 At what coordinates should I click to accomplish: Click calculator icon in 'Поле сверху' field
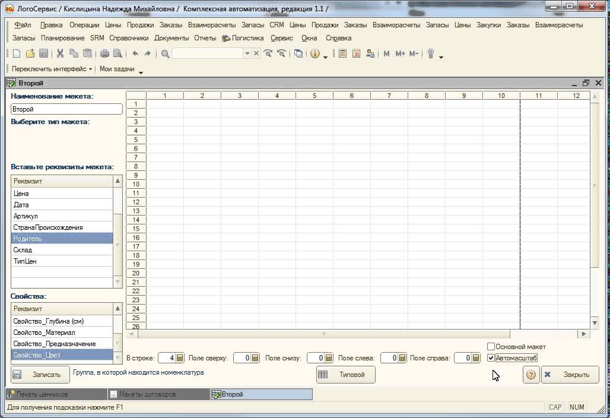pos(255,357)
